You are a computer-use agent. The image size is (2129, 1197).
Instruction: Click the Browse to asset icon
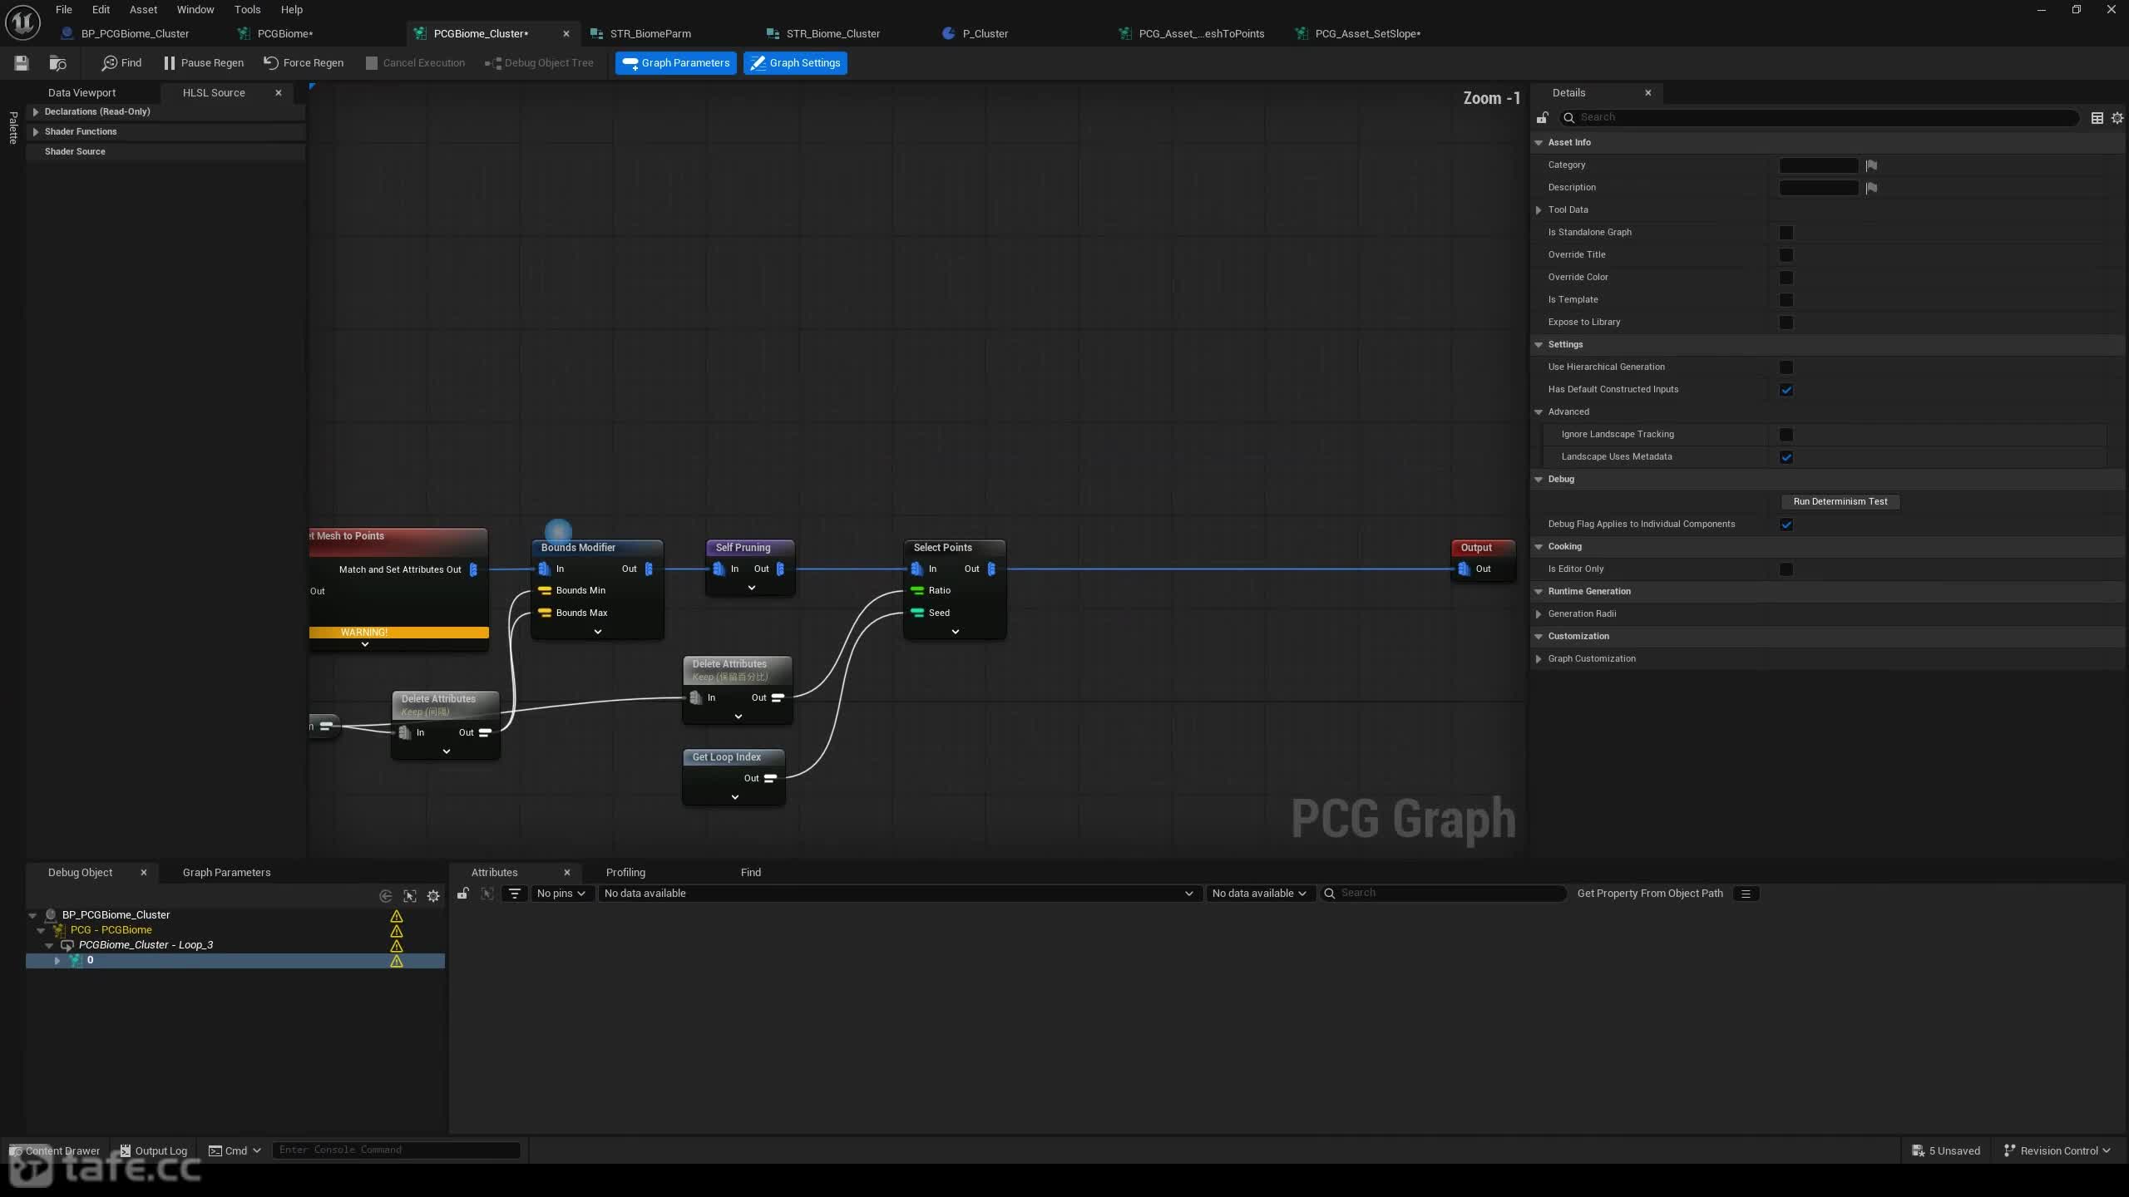[x=57, y=62]
